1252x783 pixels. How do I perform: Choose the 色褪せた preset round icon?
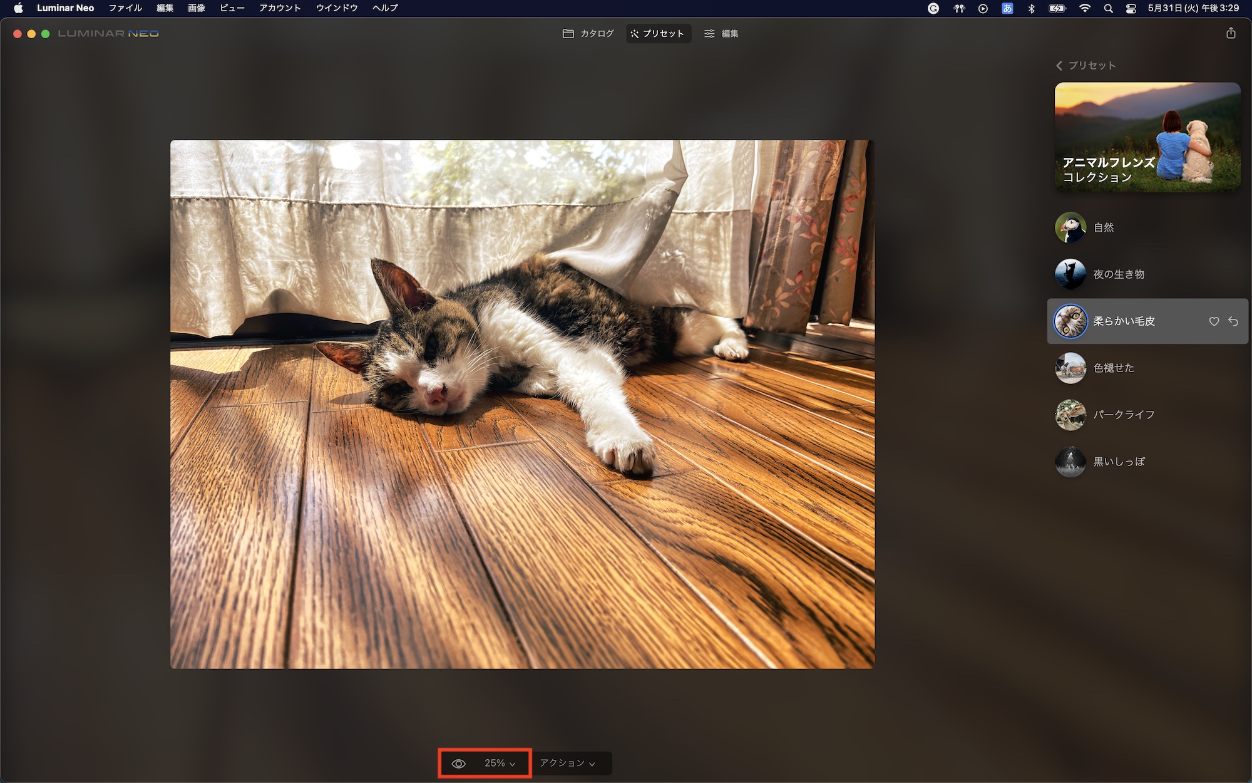pos(1070,368)
